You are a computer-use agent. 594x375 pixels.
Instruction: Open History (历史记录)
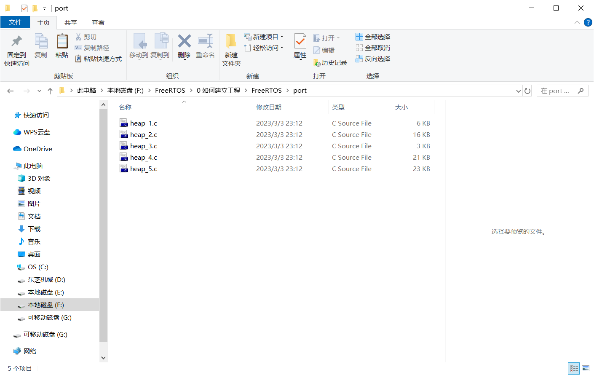(x=330, y=62)
